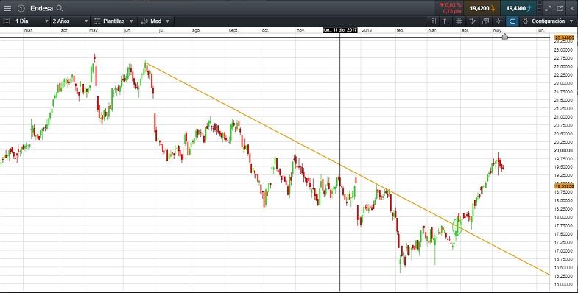The height and width of the screenshot is (293, 578).
Task: Toggle the chart grid lines
Action: pyautogui.click(x=459, y=21)
